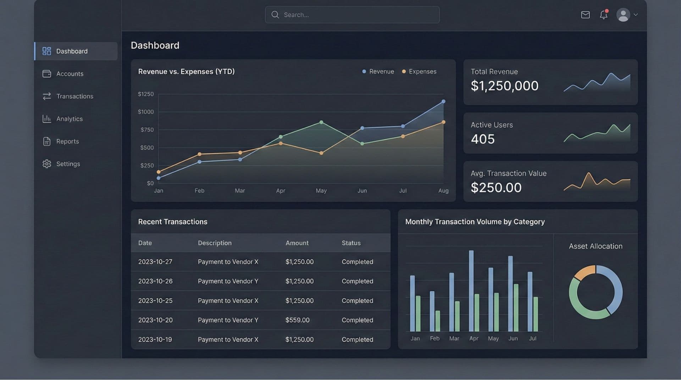This screenshot has height=383, width=681.
Task: Open the account avatar dropdown
Action: 623,15
